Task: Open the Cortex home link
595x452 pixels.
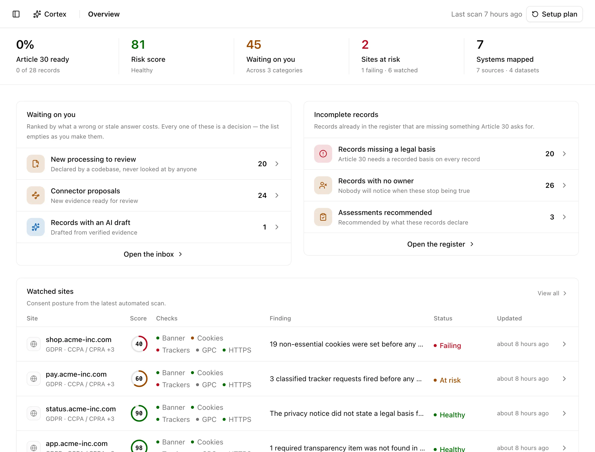Action: tap(49, 14)
